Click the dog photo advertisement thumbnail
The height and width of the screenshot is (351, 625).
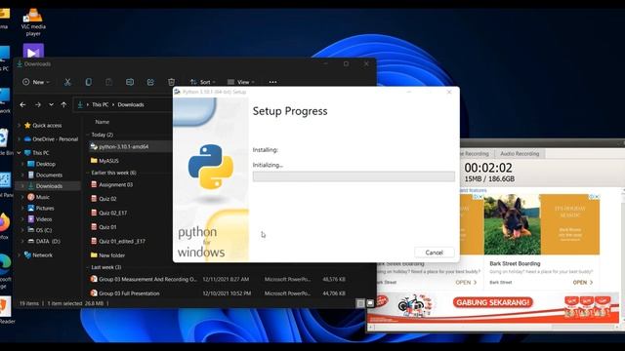click(x=512, y=224)
